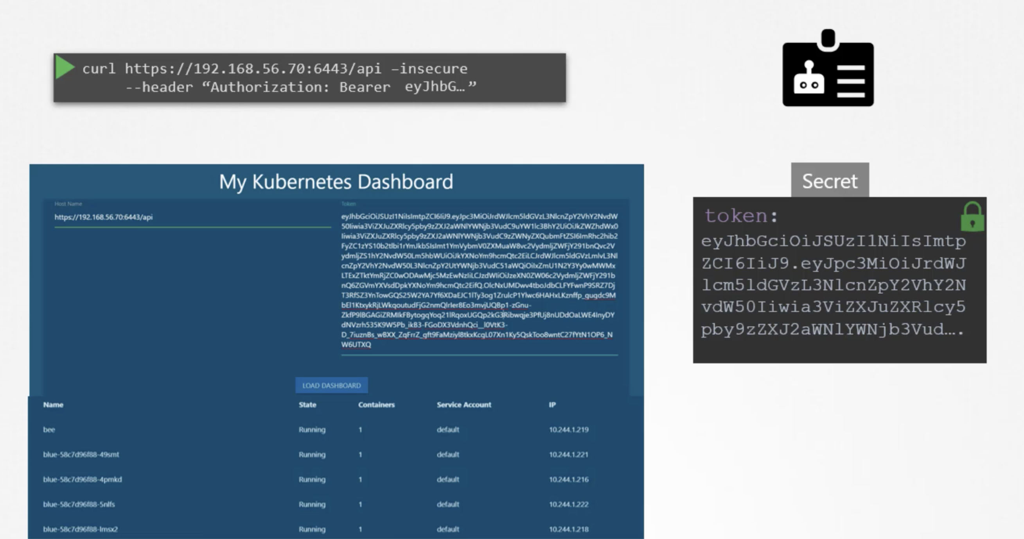Click the 'Host Name' field label

click(x=68, y=203)
